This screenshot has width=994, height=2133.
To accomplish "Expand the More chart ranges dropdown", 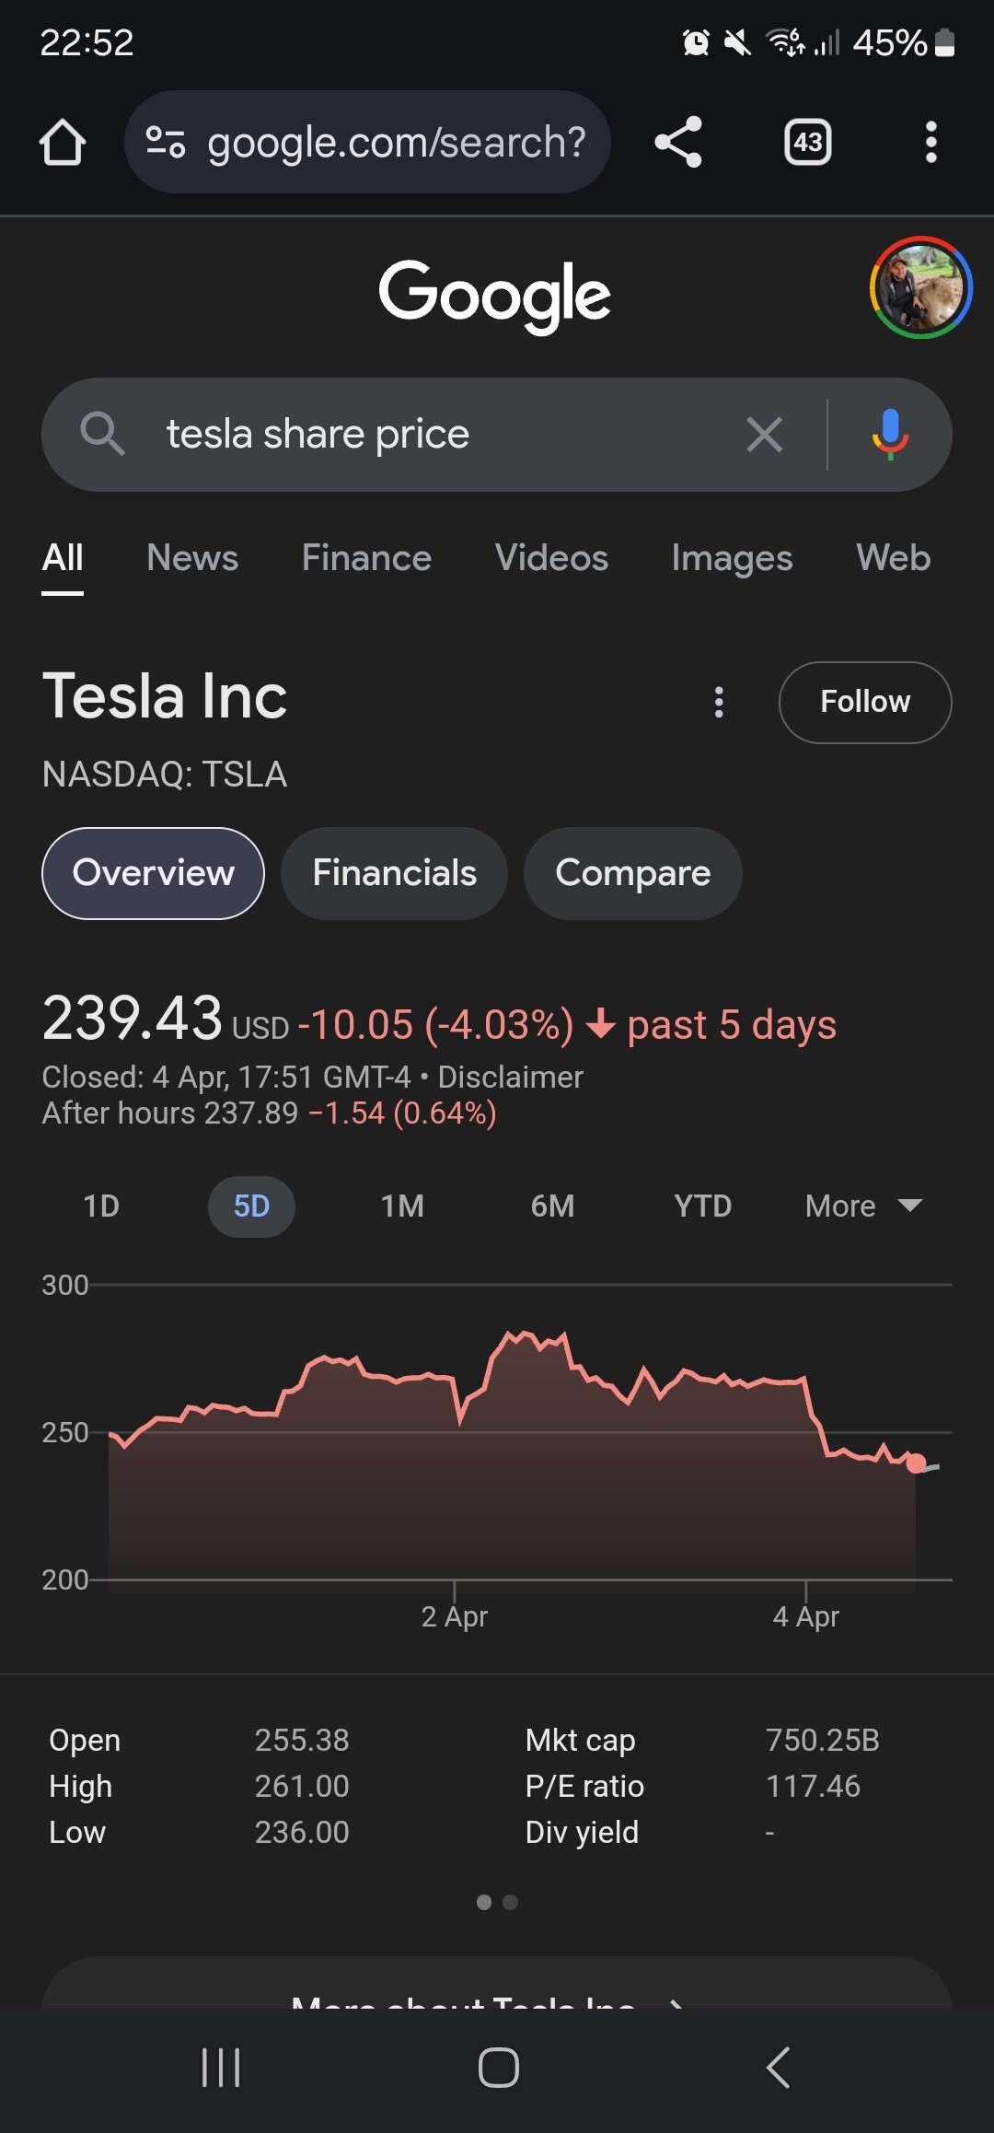I will pyautogui.click(x=863, y=1206).
